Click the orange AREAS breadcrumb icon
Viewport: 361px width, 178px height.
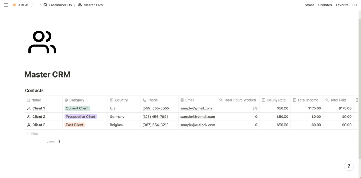pos(14,5)
